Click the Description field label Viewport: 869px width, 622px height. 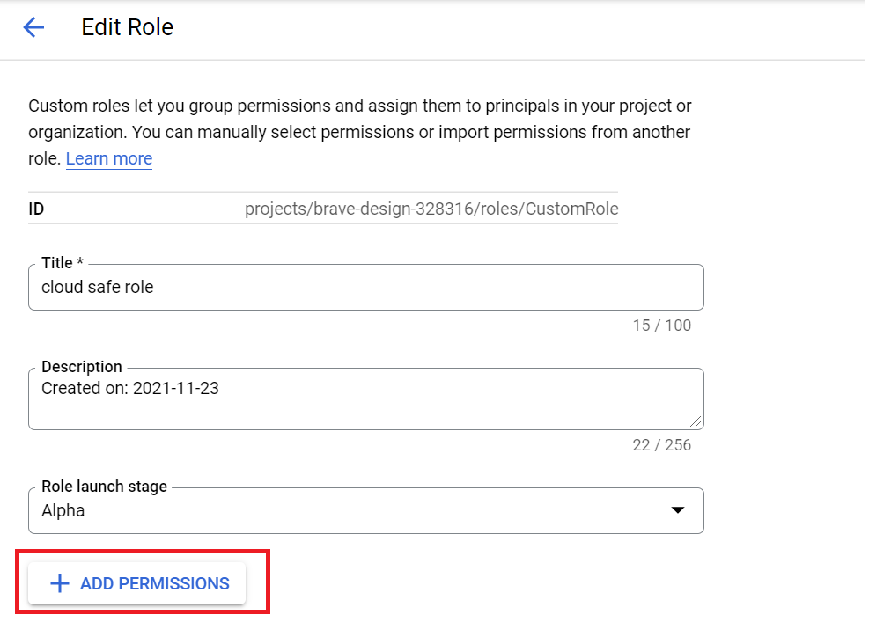(82, 367)
